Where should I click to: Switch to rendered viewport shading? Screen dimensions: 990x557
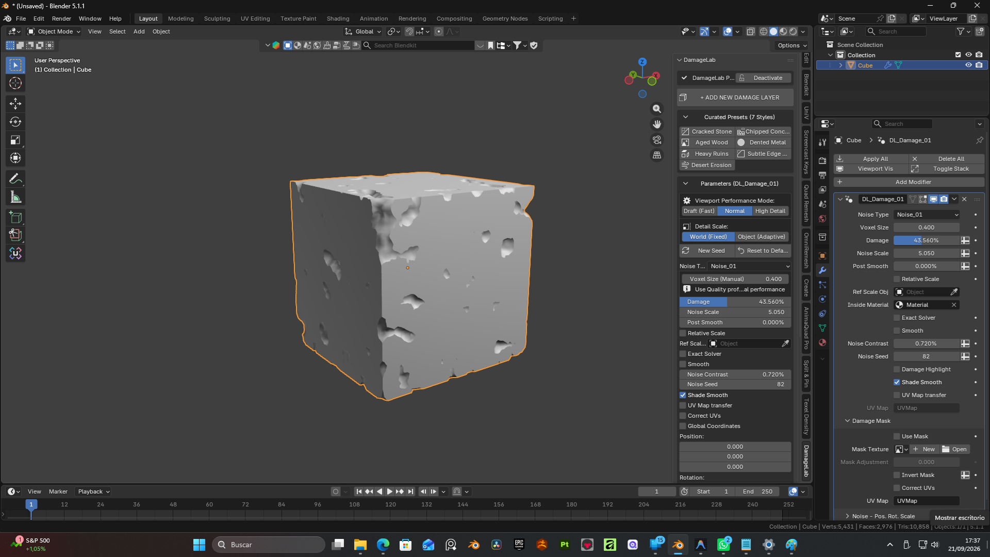(x=793, y=31)
